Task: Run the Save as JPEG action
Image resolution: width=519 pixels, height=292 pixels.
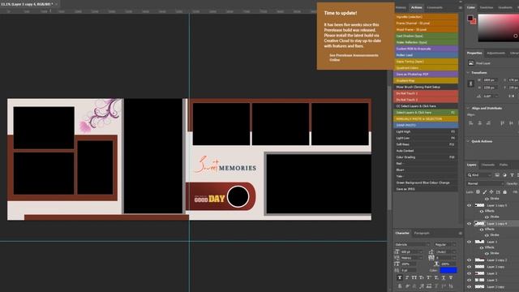Action: (x=425, y=189)
